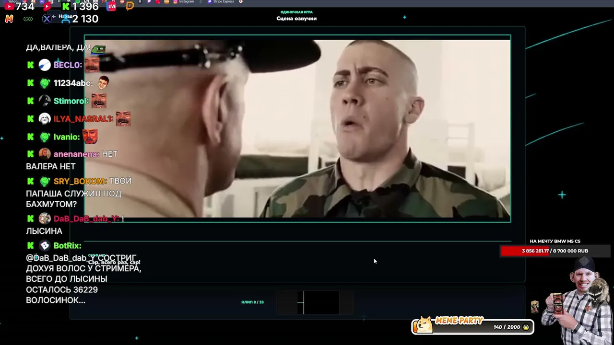Click the ОДИНОЧНАЯ ИГРА label
The width and height of the screenshot is (614, 345).
[296, 12]
